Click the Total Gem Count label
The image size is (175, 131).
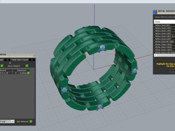coord(20,60)
